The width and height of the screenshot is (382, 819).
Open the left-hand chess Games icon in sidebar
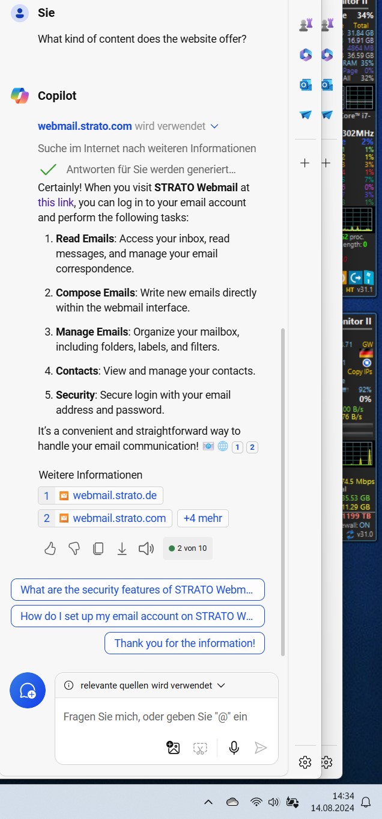click(306, 25)
